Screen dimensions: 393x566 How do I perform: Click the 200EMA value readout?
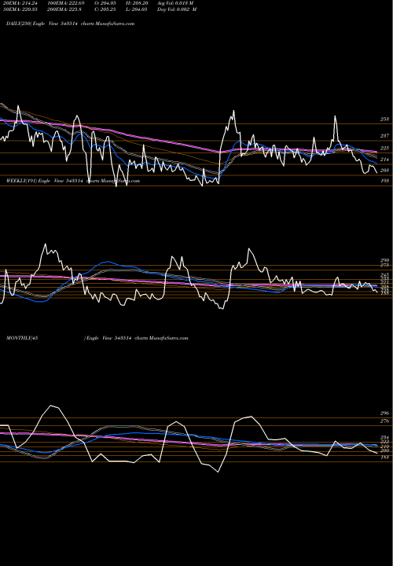[x=64, y=9]
